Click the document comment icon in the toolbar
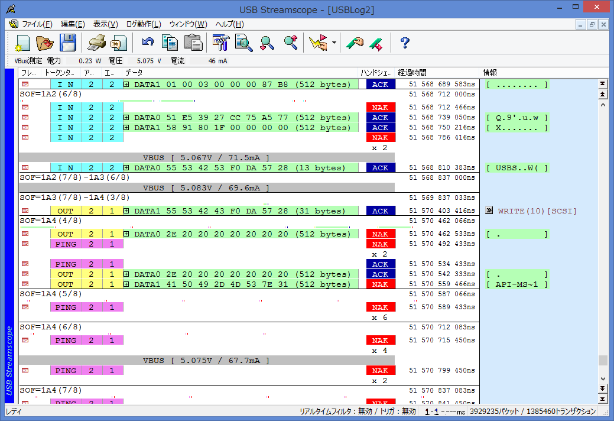 119,43
